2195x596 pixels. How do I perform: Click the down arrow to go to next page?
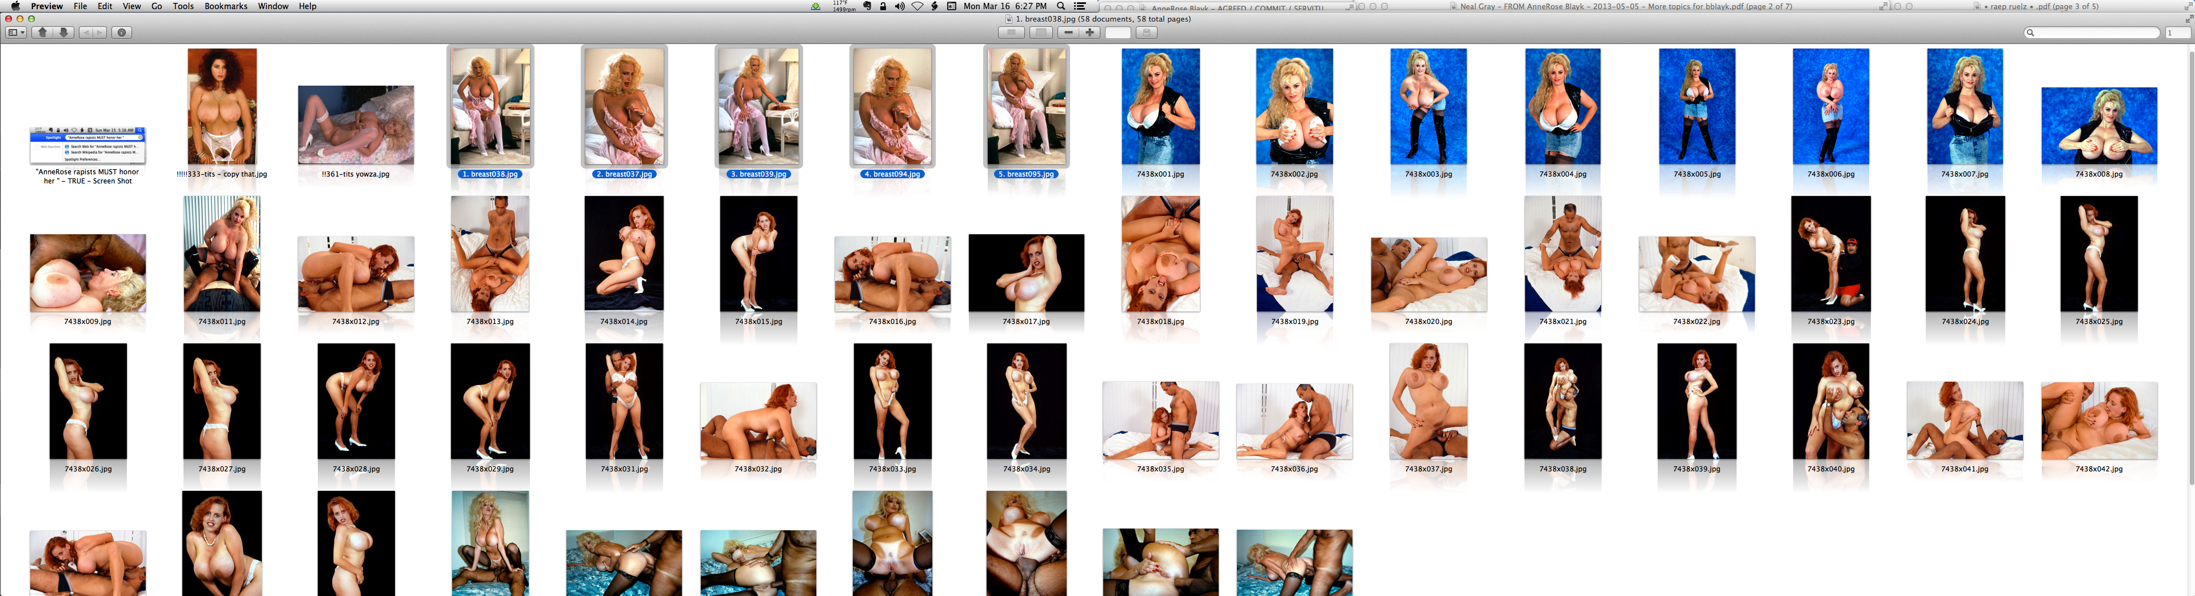(x=63, y=33)
